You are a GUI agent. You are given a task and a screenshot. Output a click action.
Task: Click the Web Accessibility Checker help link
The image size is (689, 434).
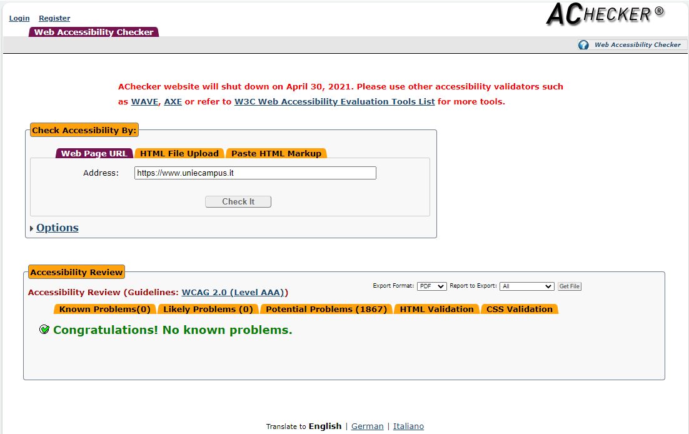click(x=638, y=45)
